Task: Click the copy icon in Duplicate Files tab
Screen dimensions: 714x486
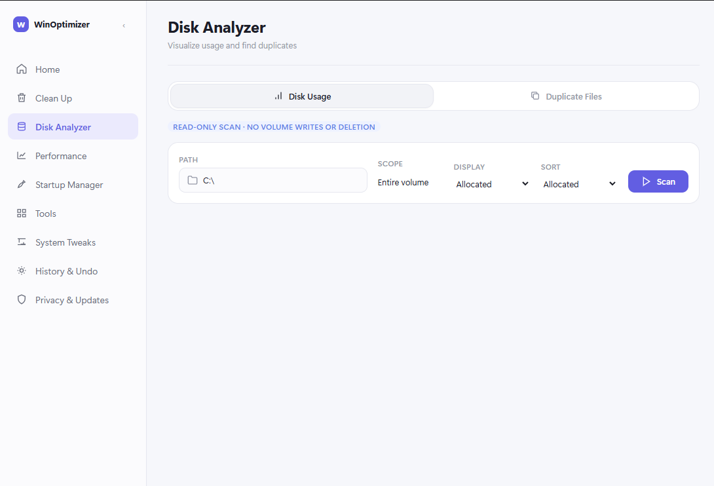Action: (535, 96)
